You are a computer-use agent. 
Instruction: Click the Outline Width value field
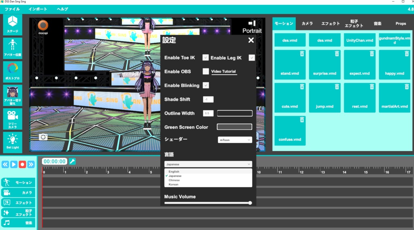coord(208,113)
